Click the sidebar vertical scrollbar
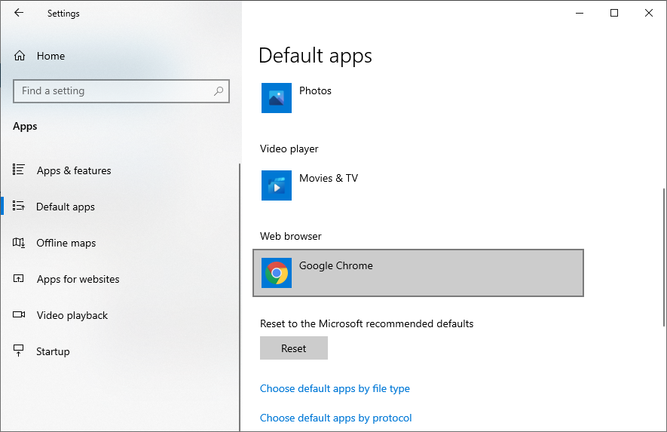The height and width of the screenshot is (432, 667). (x=240, y=297)
